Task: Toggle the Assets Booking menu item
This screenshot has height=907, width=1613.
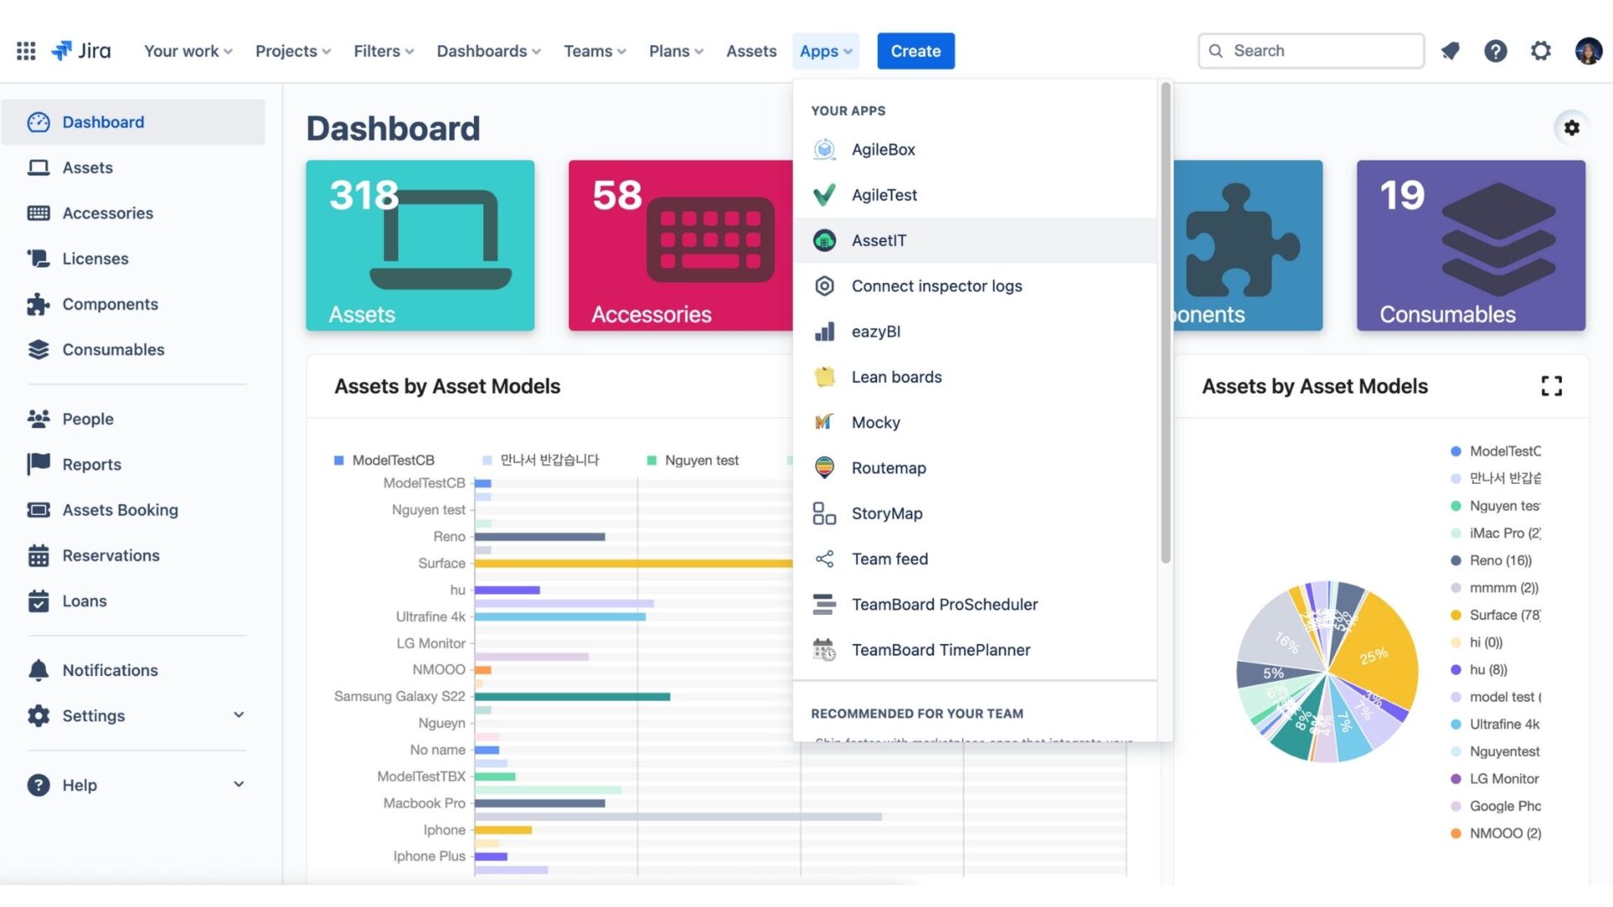Action: [x=119, y=510]
